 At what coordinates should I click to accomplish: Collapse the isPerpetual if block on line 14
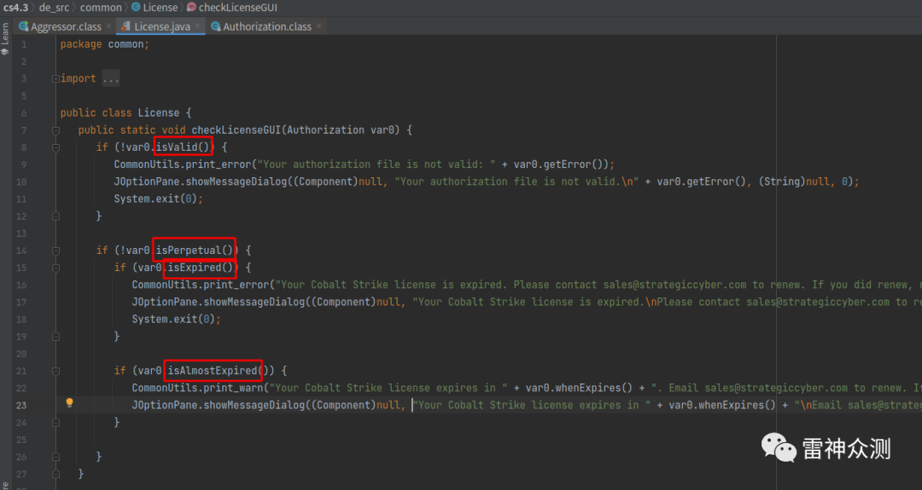55,251
